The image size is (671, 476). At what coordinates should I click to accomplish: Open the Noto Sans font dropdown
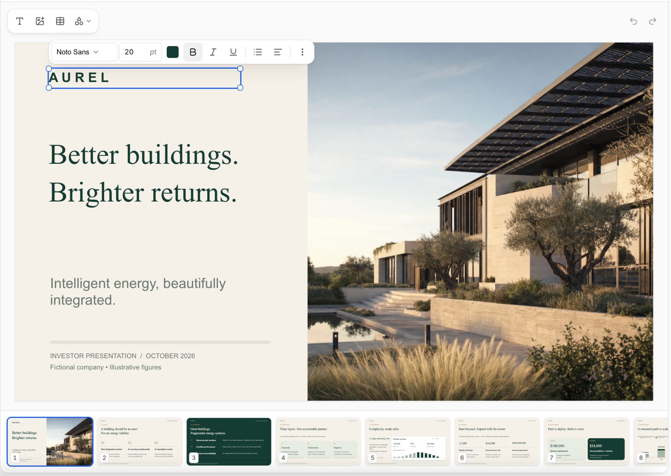point(85,52)
